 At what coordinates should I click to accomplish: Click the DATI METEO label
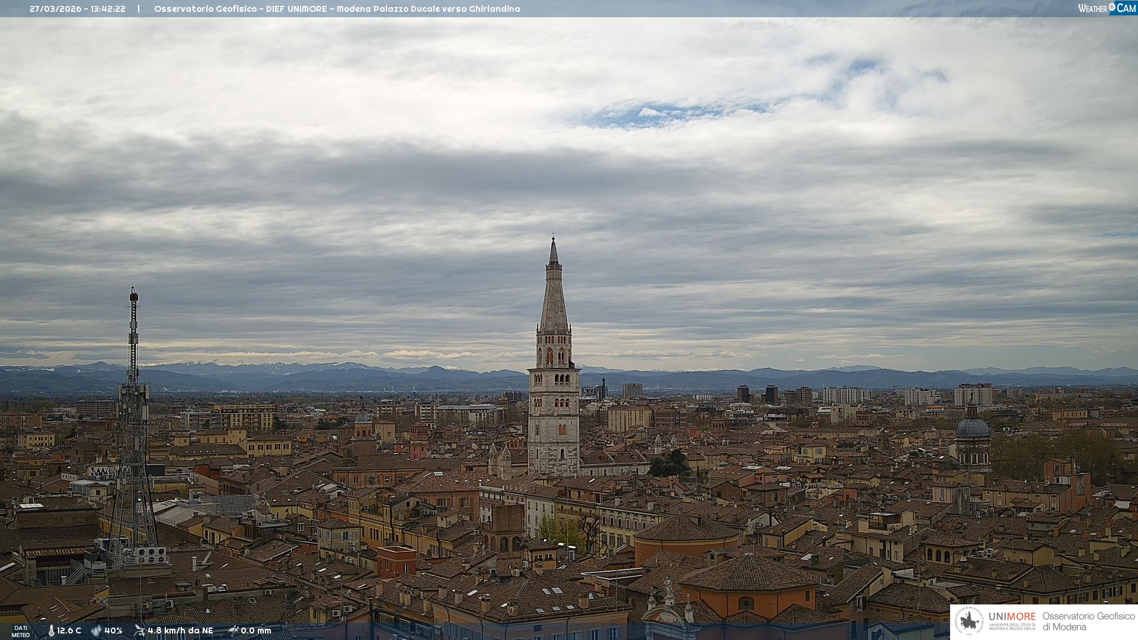click(21, 631)
